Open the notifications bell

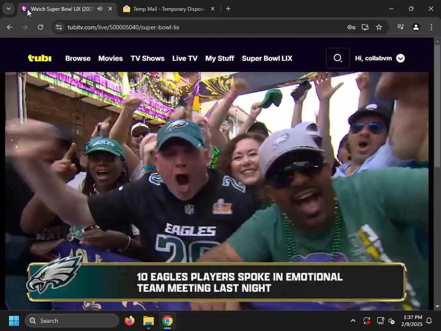(x=429, y=321)
